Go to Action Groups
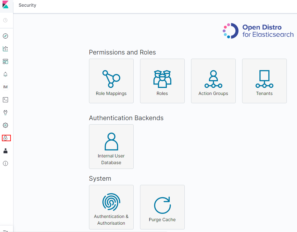Image resolution: width=297 pixels, height=232 pixels. pos(213,81)
